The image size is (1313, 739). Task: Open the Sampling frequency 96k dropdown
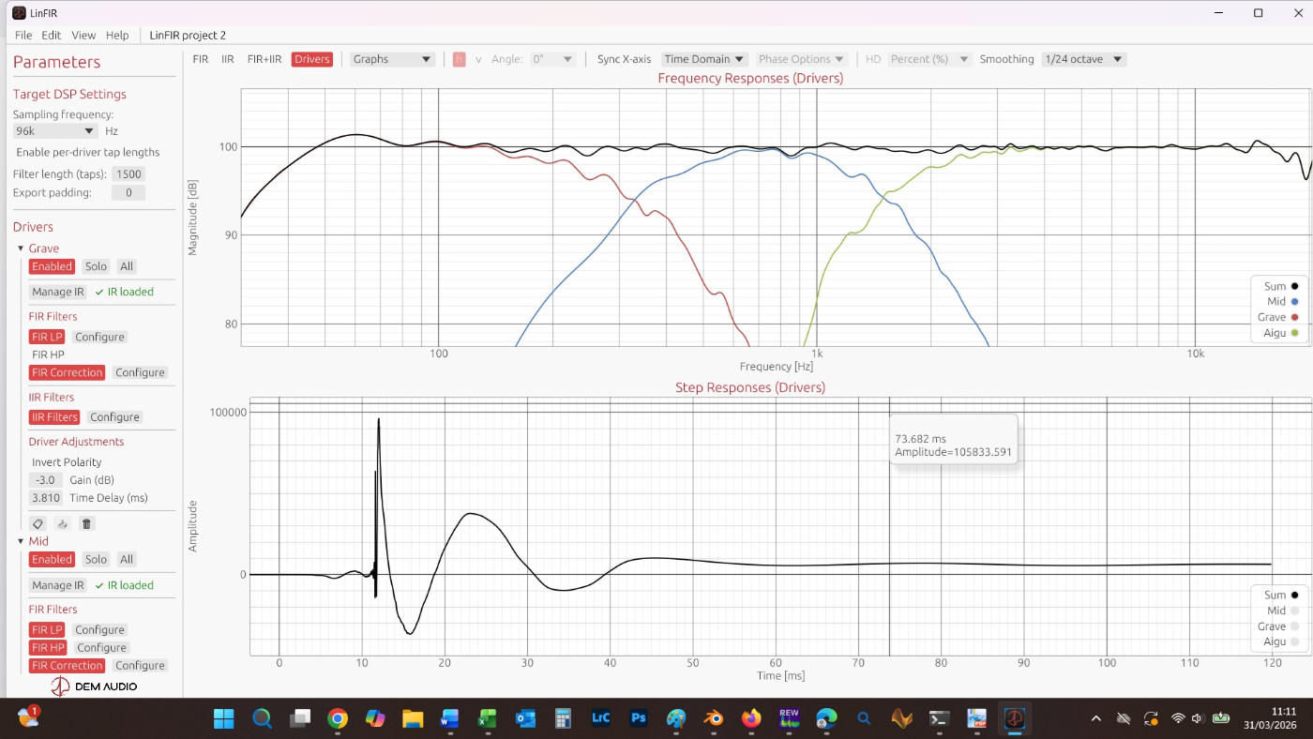coord(55,131)
